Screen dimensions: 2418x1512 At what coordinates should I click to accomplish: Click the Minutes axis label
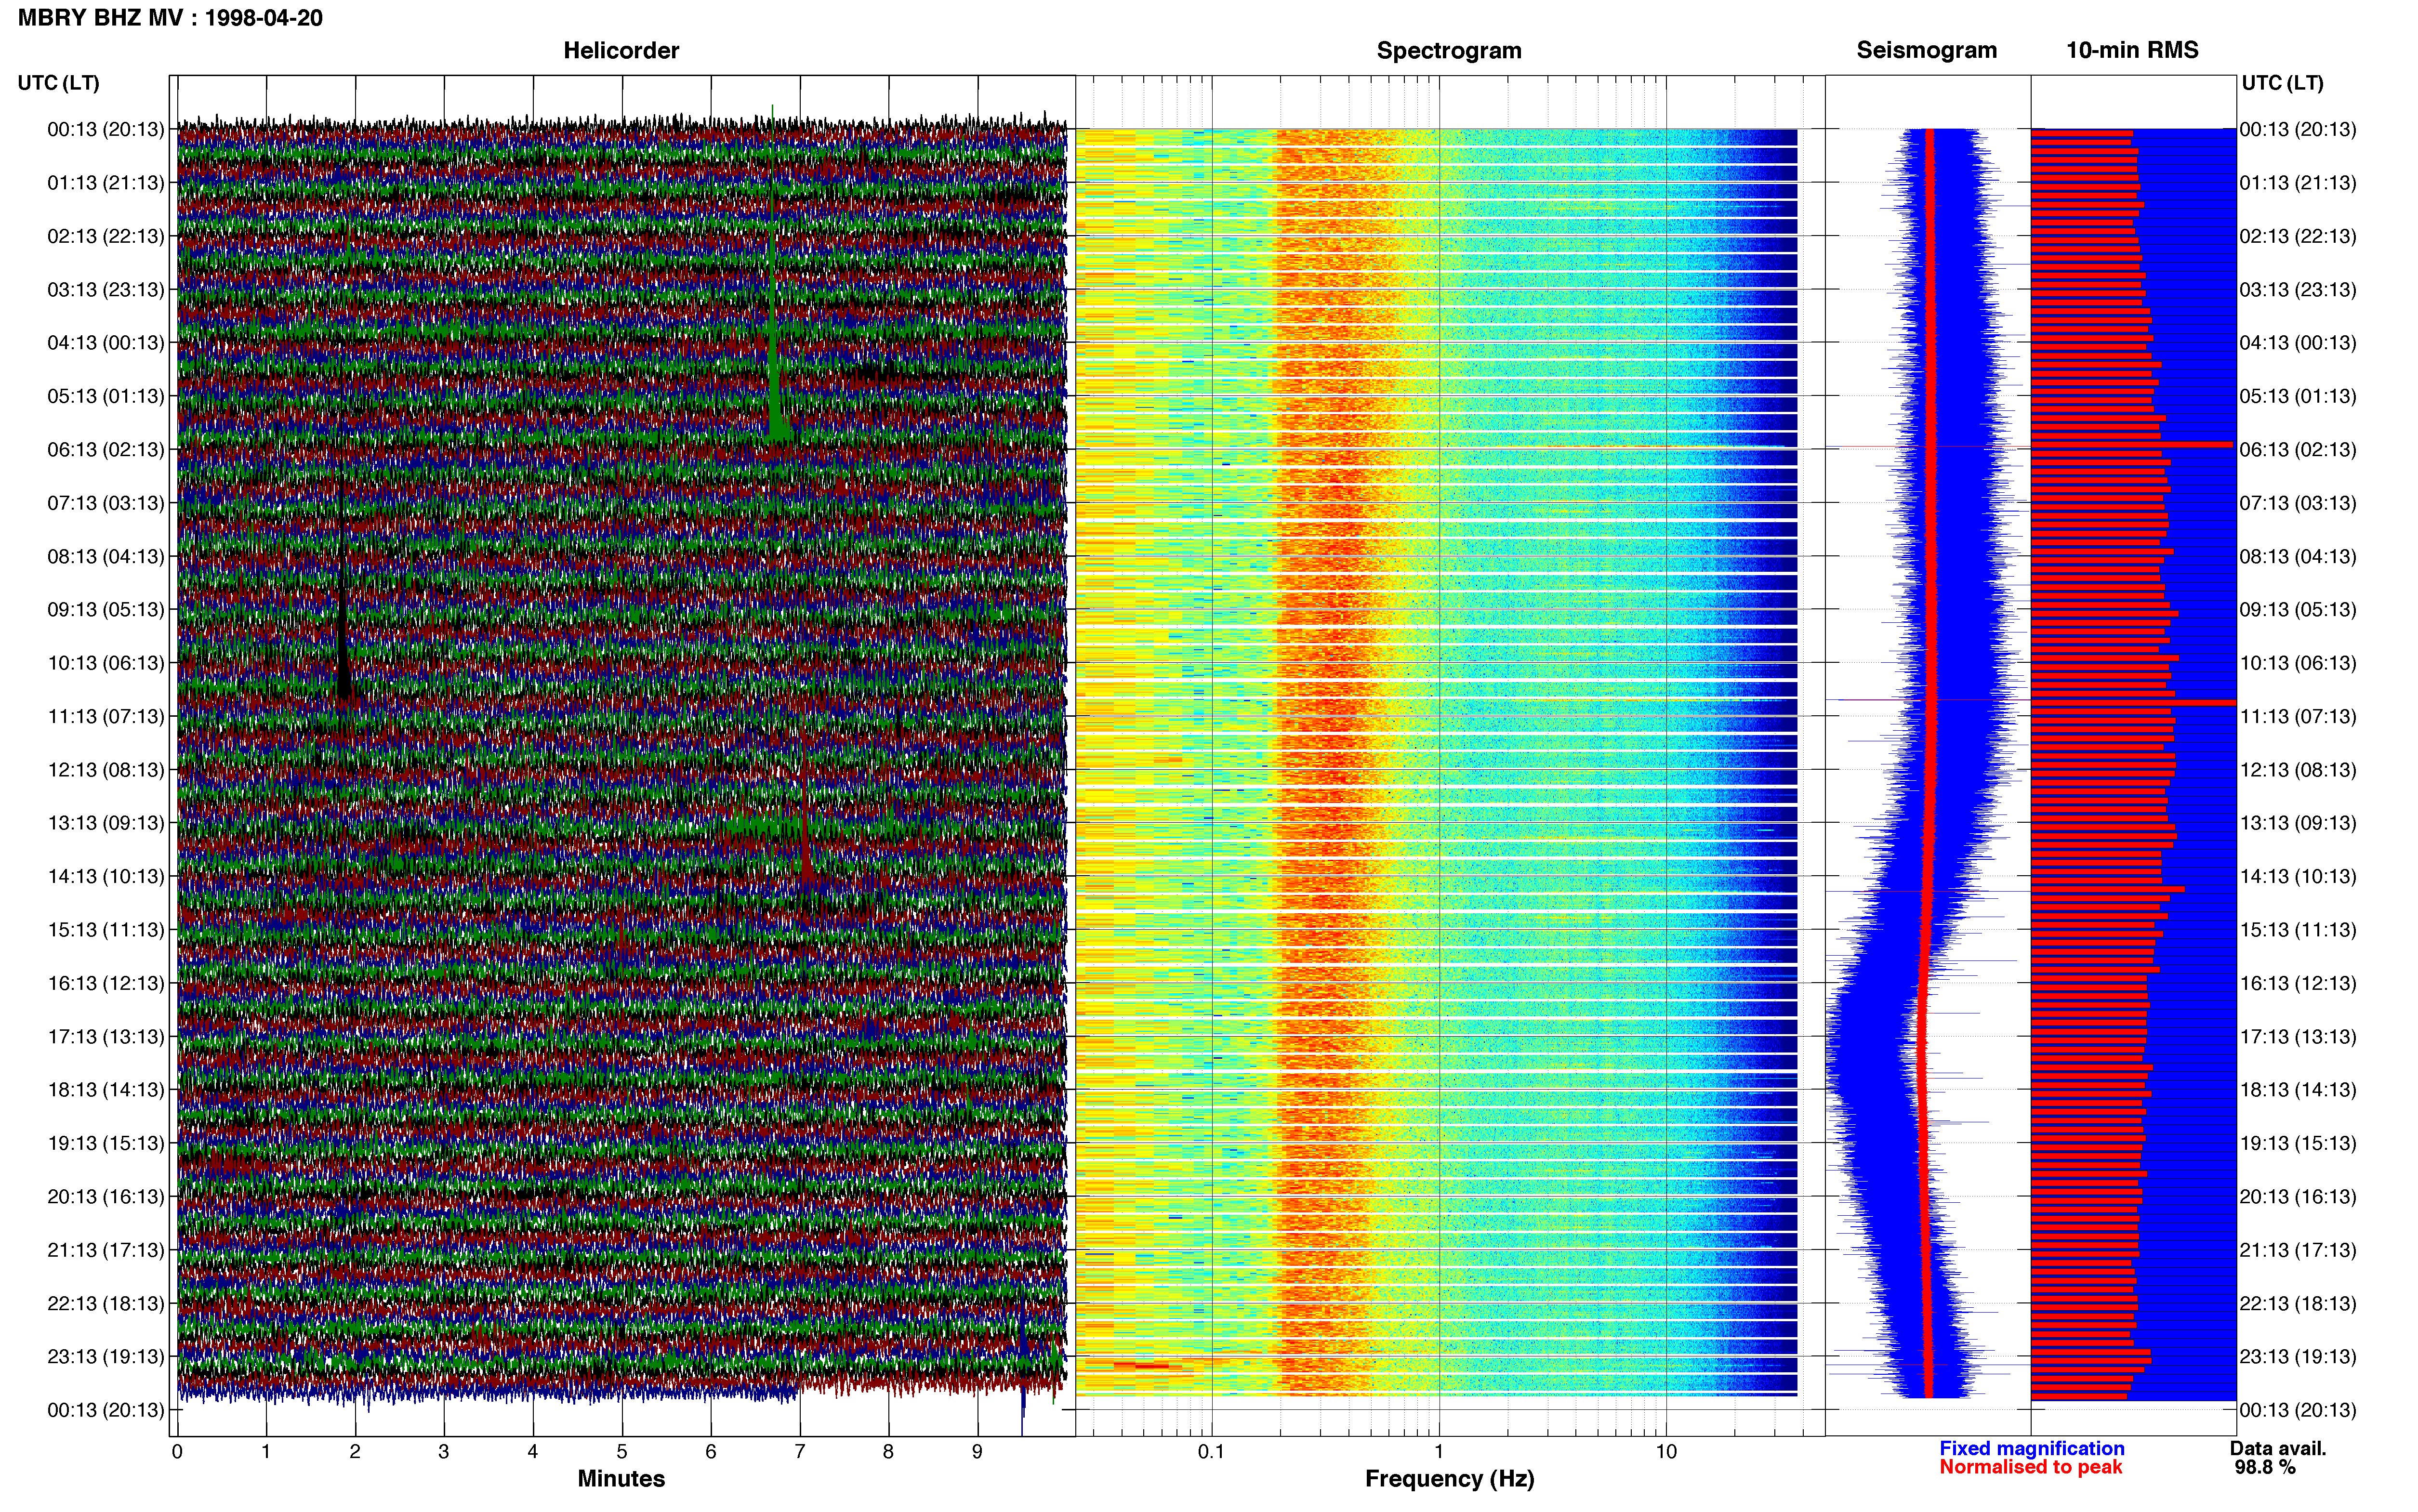pyautogui.click(x=621, y=1478)
